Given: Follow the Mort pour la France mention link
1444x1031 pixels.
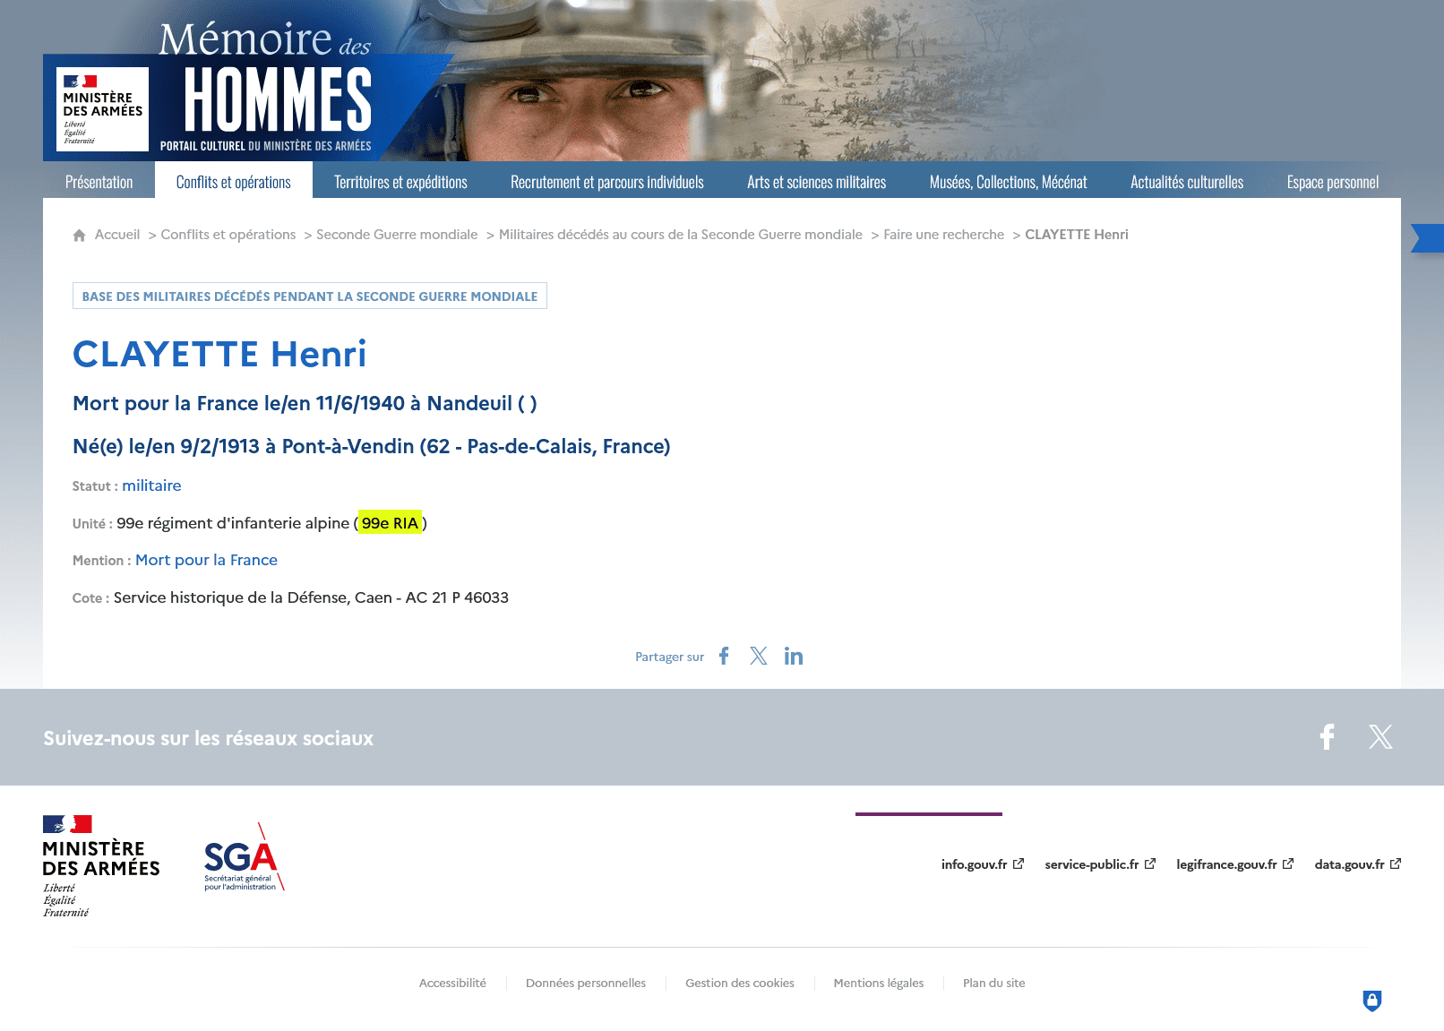Looking at the screenshot, I should pos(207,560).
